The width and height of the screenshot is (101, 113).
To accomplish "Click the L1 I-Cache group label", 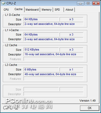I will coord(12,30).
